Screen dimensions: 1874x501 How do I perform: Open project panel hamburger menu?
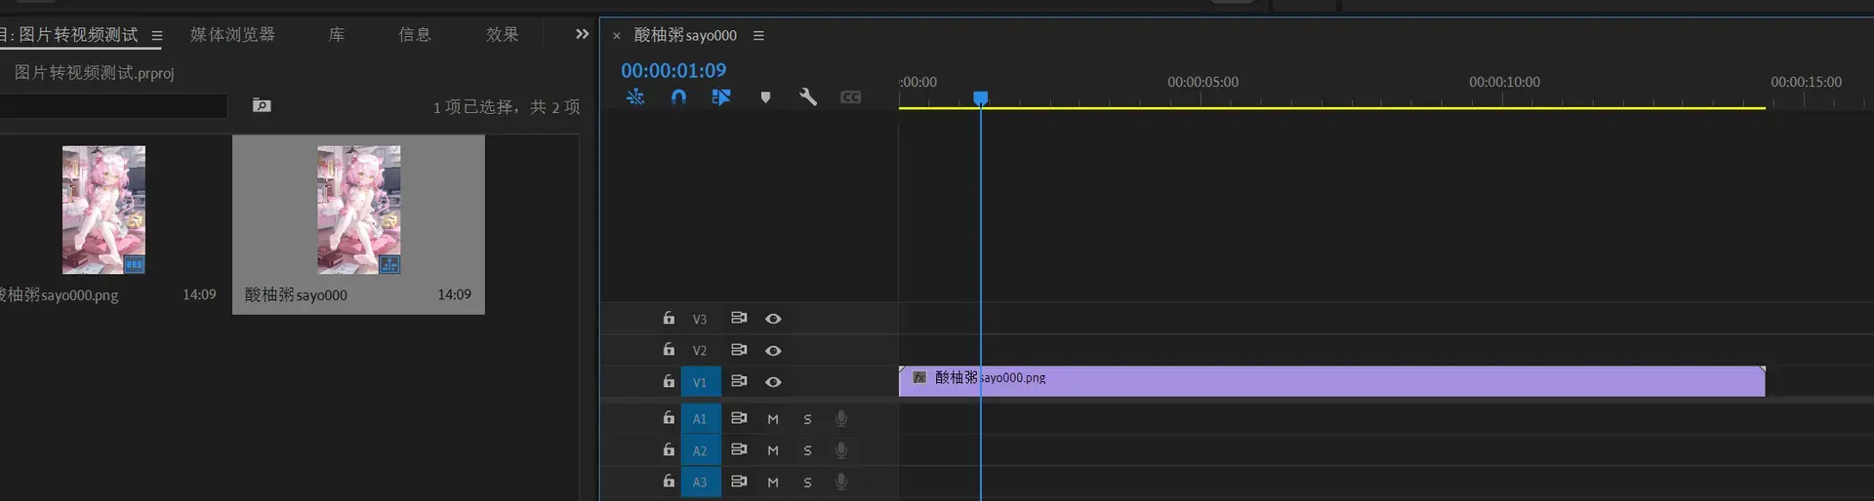click(157, 36)
